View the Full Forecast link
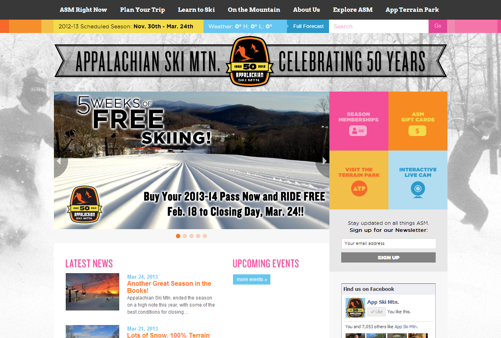The height and width of the screenshot is (338, 501). (x=308, y=26)
